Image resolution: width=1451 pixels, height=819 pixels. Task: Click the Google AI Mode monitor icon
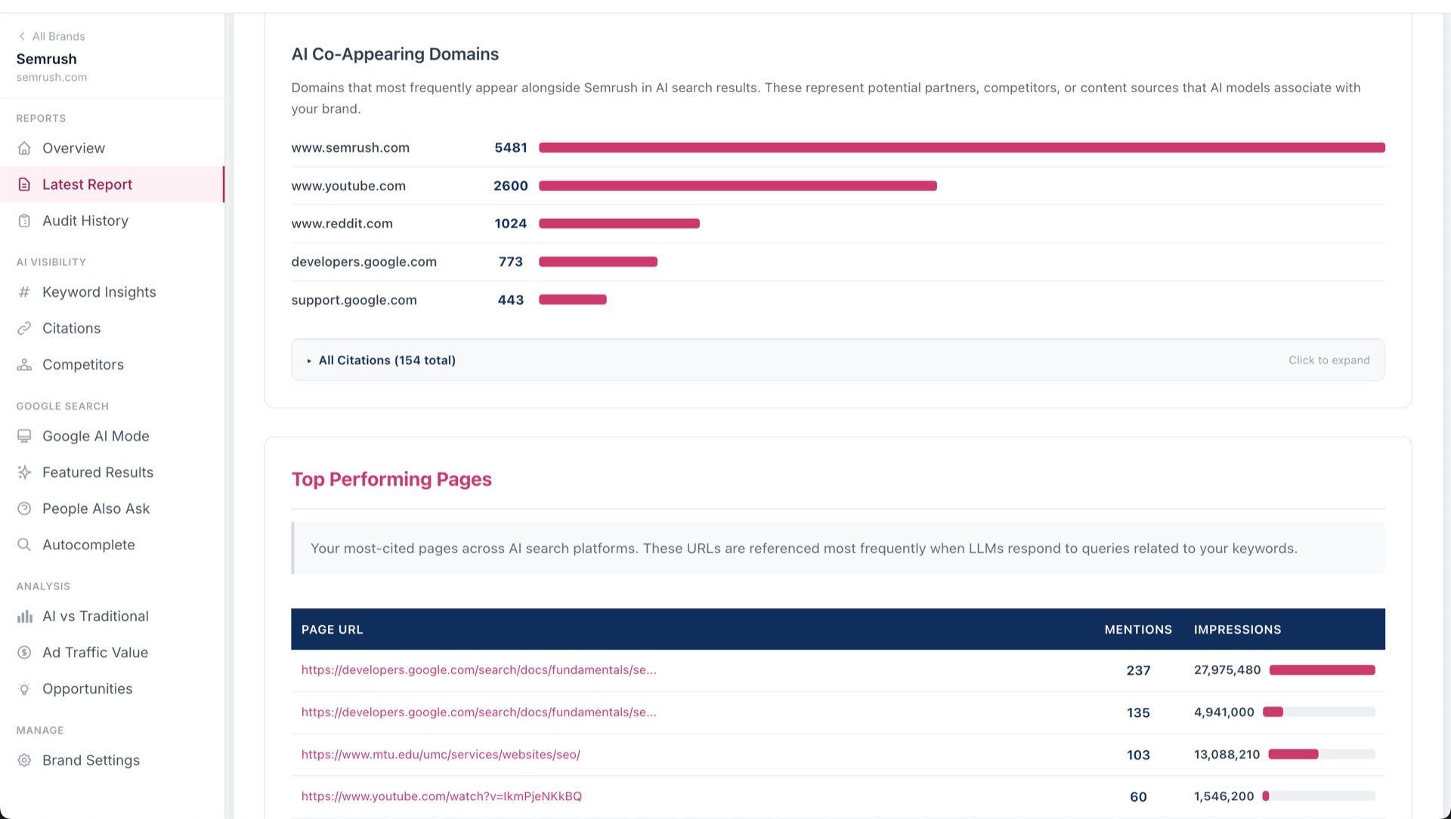(x=24, y=436)
